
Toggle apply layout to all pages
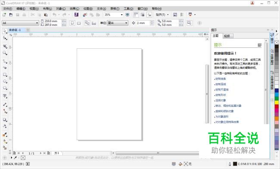87,23
